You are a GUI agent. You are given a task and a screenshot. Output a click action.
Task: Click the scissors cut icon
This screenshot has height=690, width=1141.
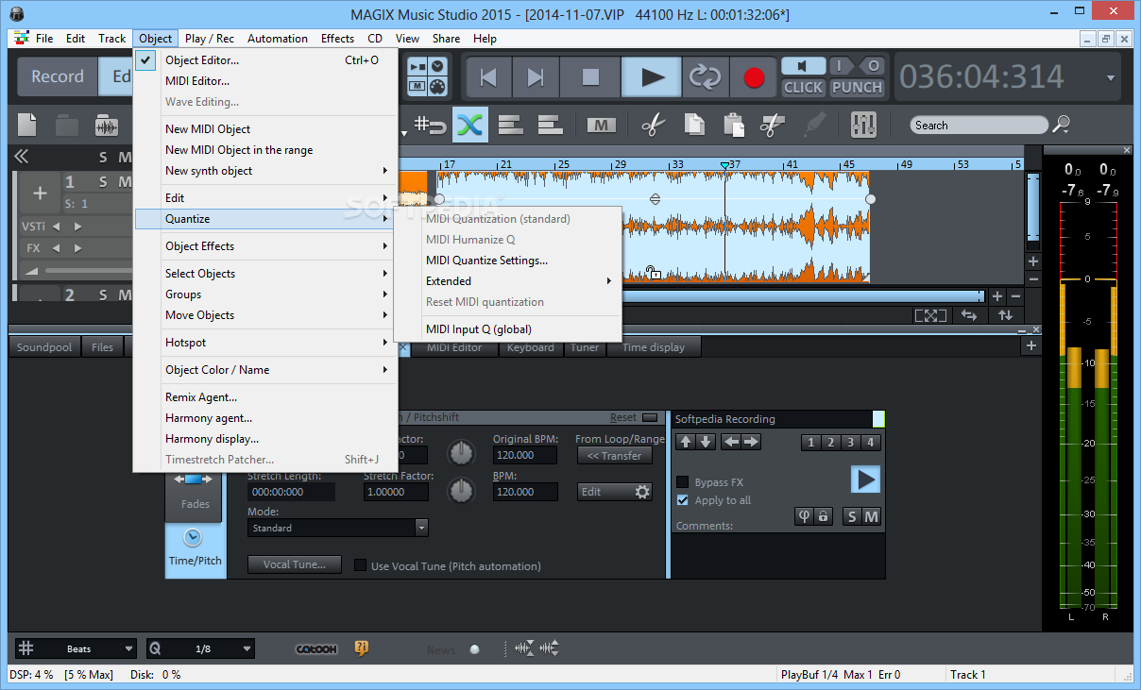point(653,125)
